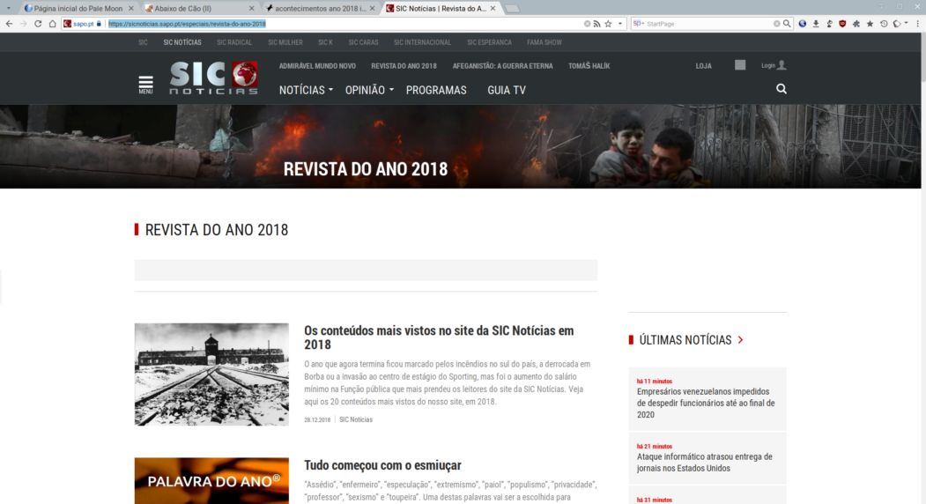Go to the FAMA SHOW site

[544, 42]
